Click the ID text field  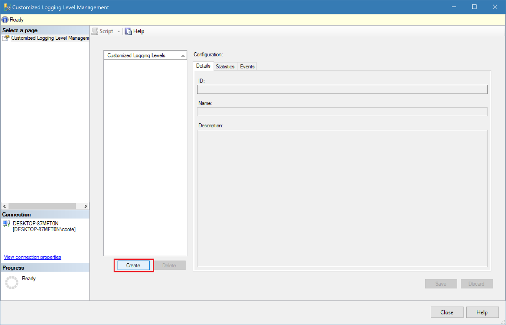(x=342, y=89)
